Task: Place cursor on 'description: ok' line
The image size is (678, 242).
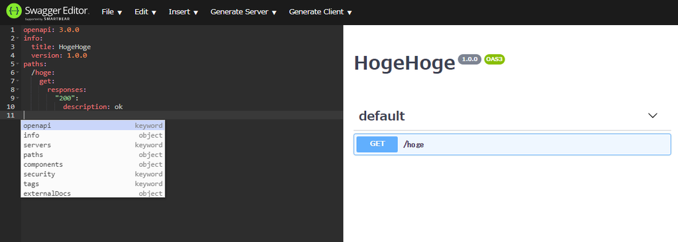Action: 93,106
